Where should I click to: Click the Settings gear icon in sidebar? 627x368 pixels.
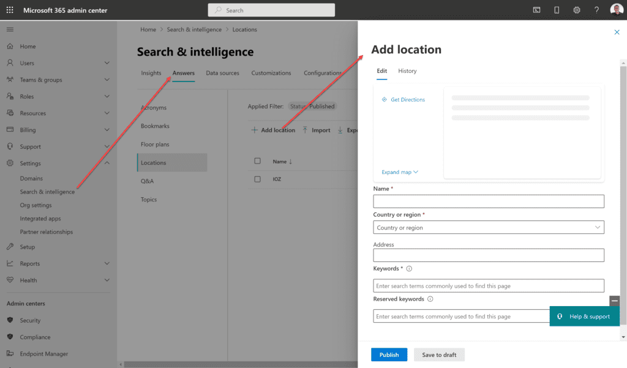[x=10, y=163]
